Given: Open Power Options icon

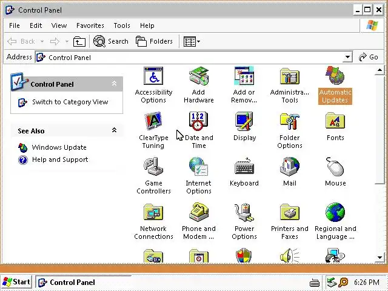Looking at the screenshot, I should pos(244,222).
